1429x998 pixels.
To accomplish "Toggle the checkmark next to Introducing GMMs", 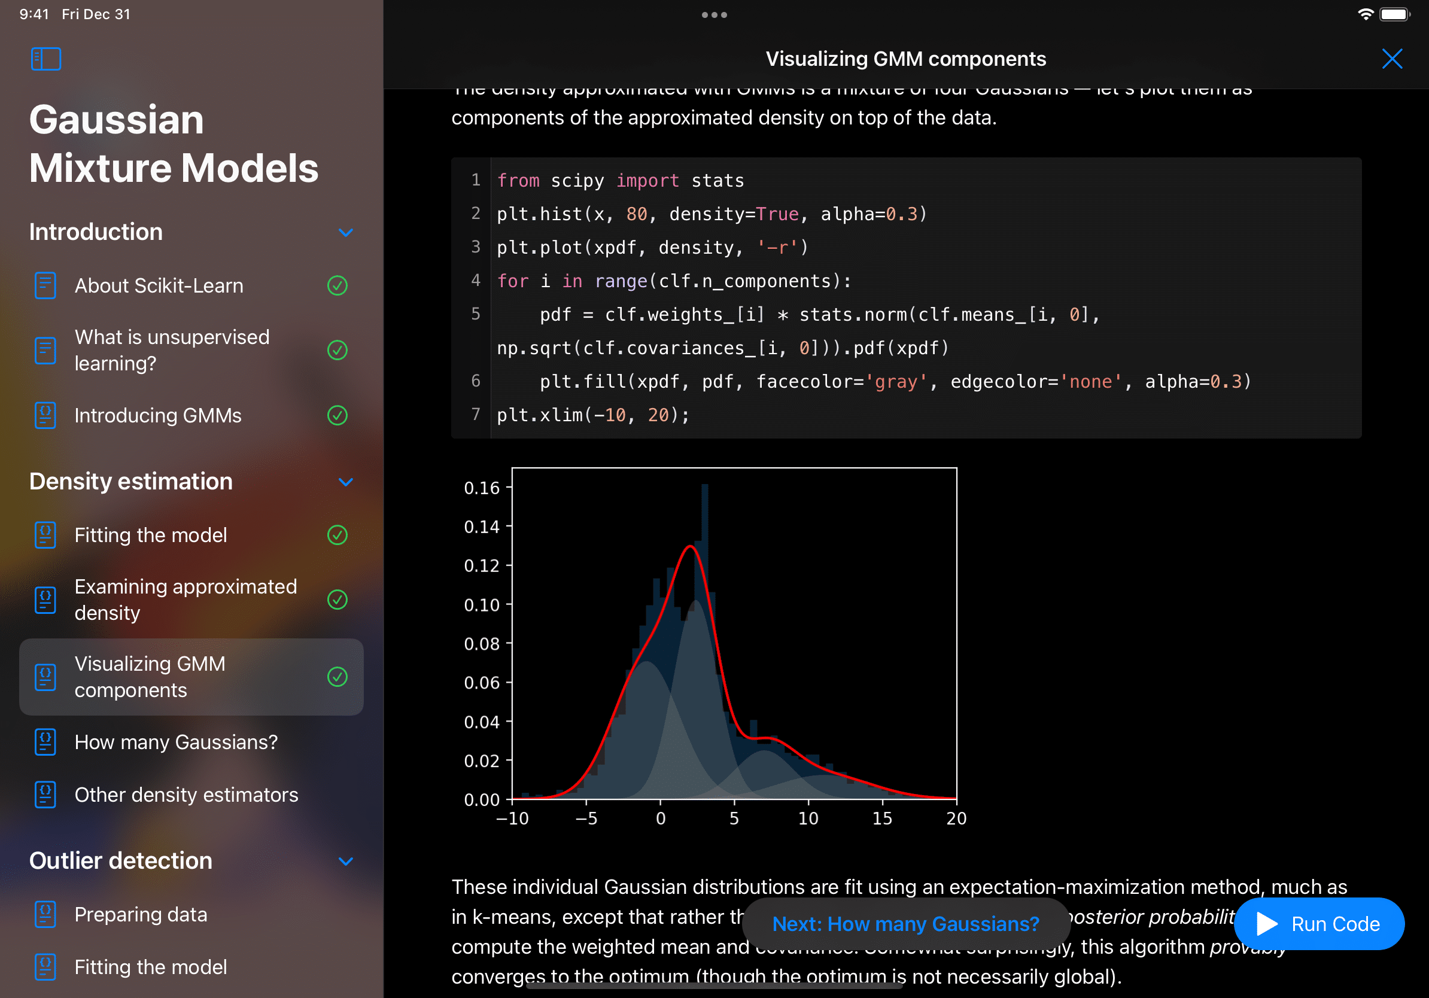I will click(337, 415).
